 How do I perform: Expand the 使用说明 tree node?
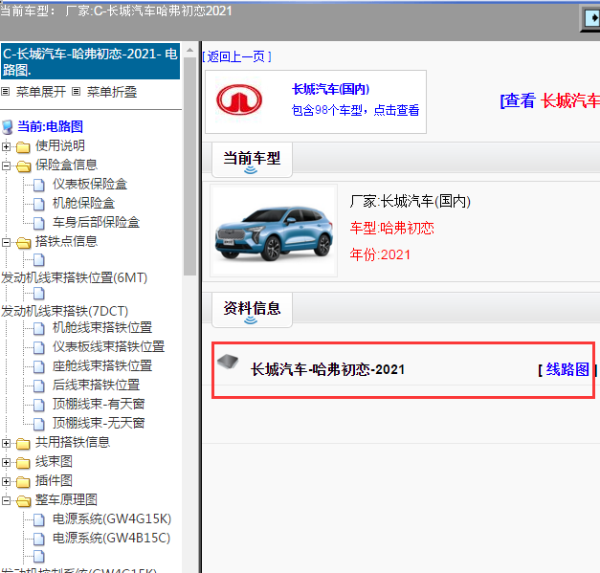(6, 146)
